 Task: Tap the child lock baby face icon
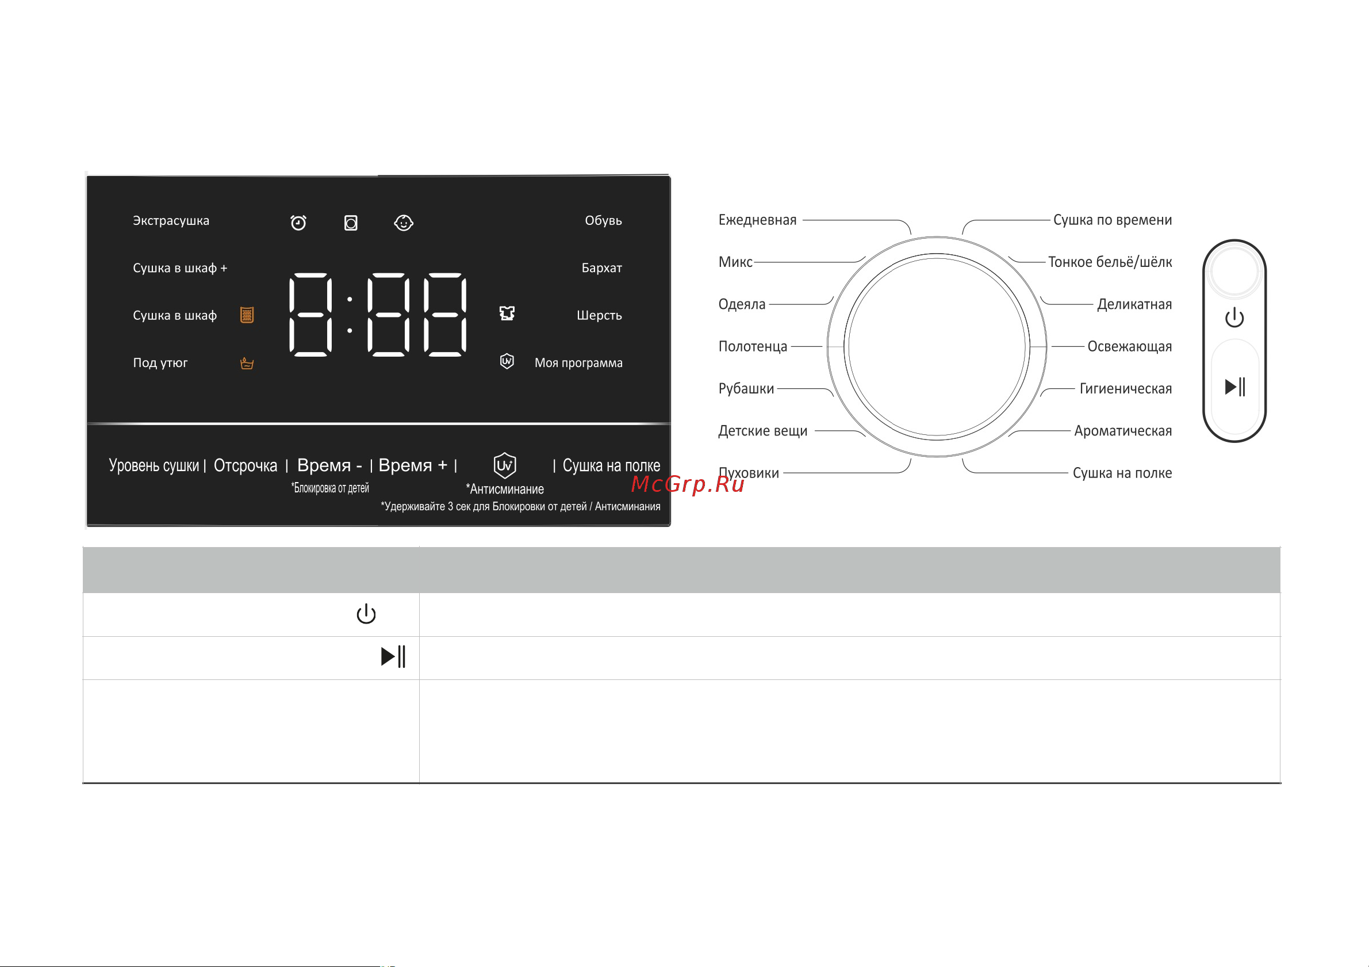coord(404,223)
